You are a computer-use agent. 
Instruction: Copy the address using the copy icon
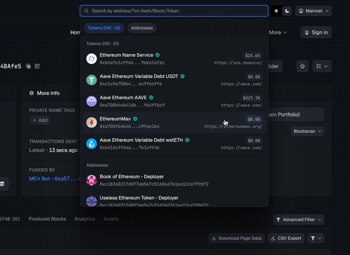(28, 66)
